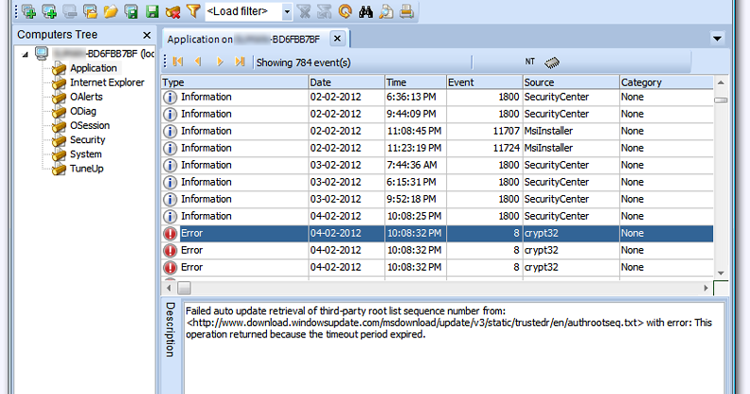Close the Computers Tree panel
750x394 pixels.
pyautogui.click(x=147, y=35)
